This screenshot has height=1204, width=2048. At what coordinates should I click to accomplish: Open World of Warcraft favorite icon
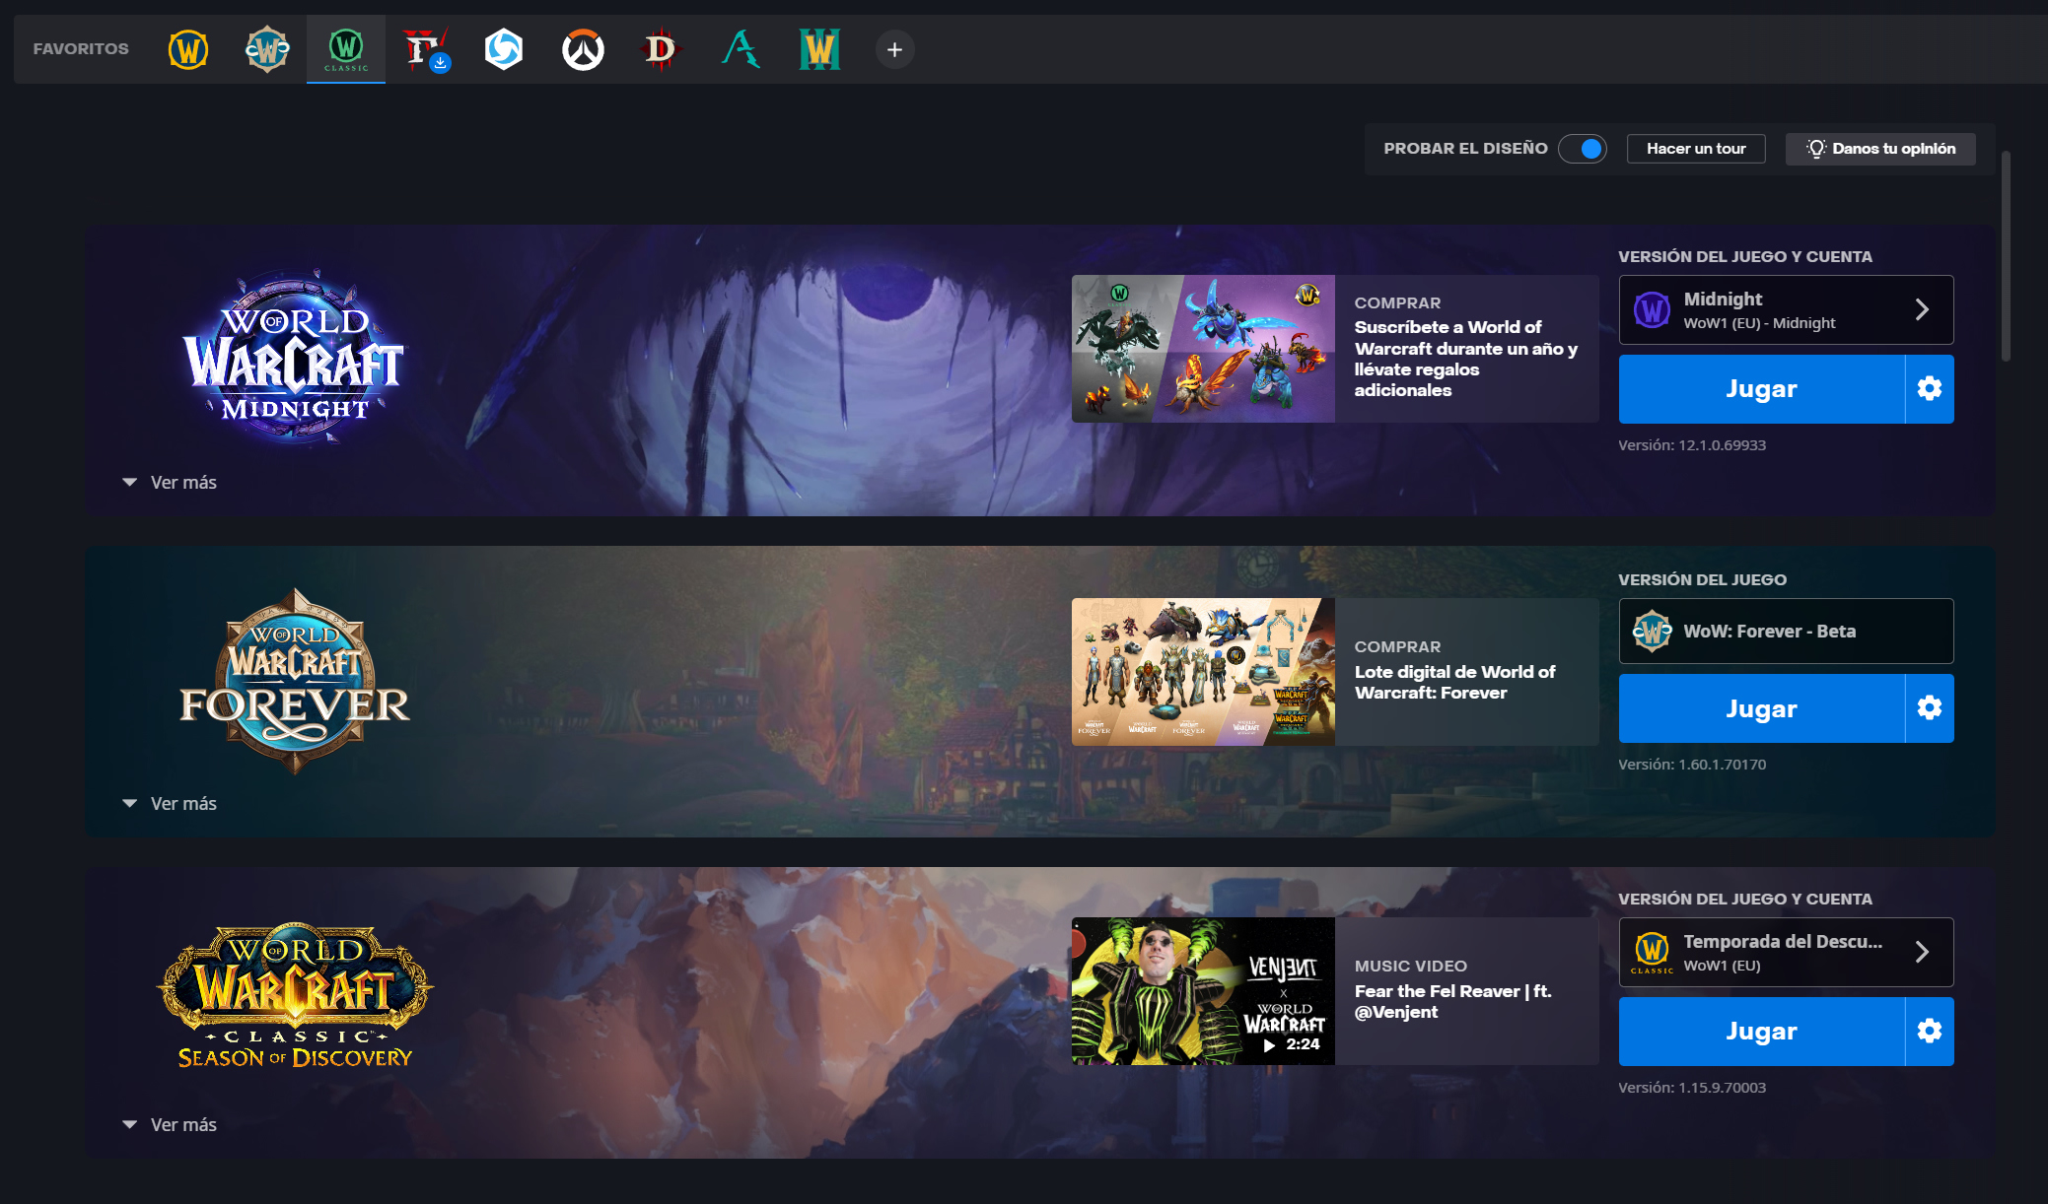pos(188,49)
